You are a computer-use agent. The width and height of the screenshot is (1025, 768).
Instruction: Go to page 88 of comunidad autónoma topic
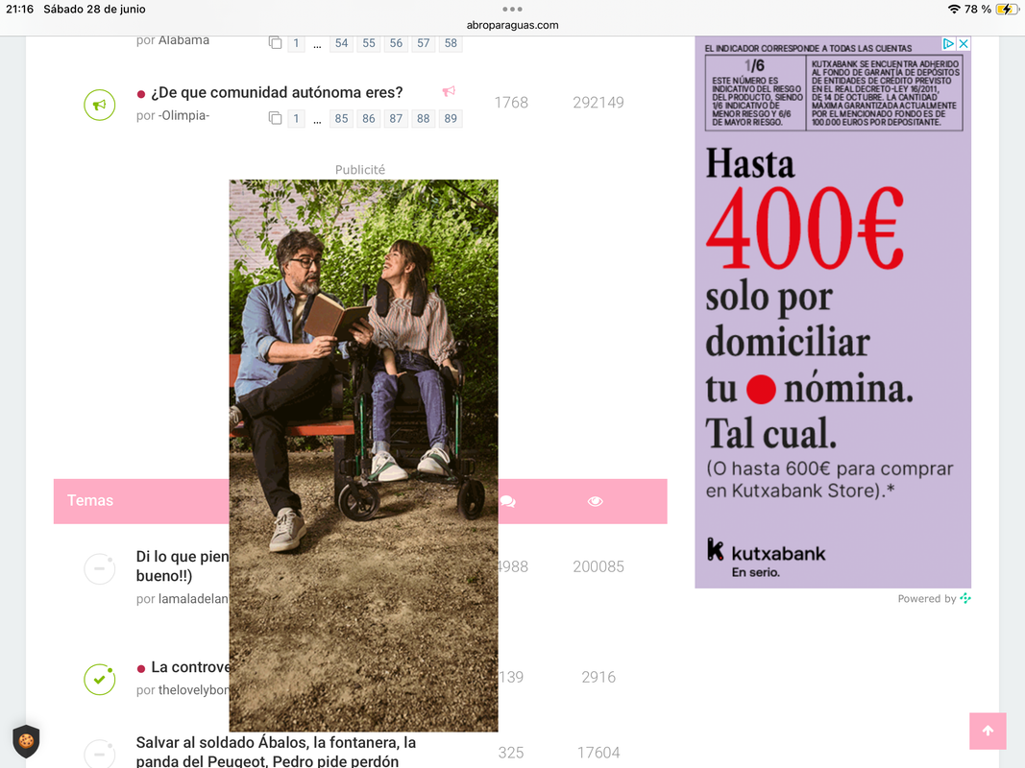click(424, 119)
